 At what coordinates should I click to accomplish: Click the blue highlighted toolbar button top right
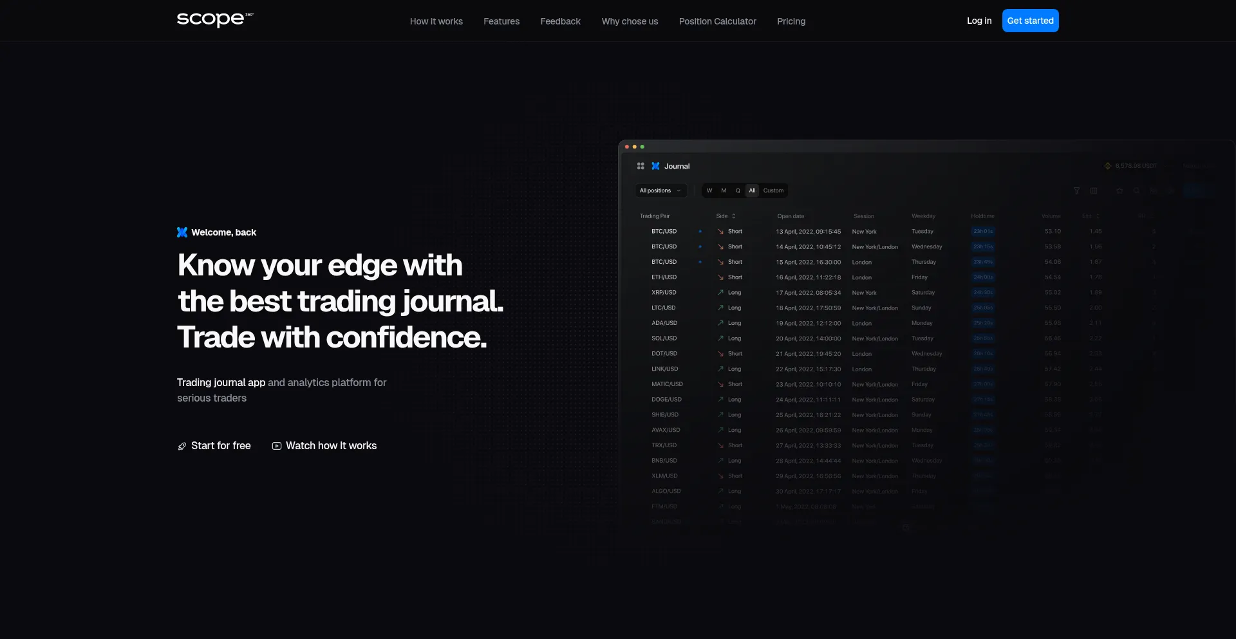1195,191
